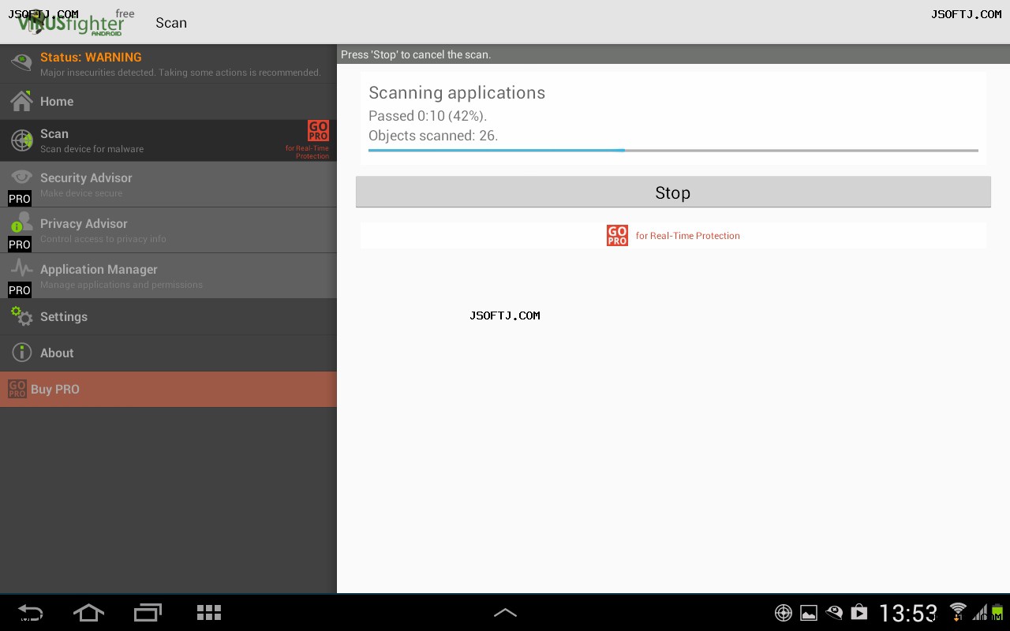Click the Settings gears icon

click(21, 316)
